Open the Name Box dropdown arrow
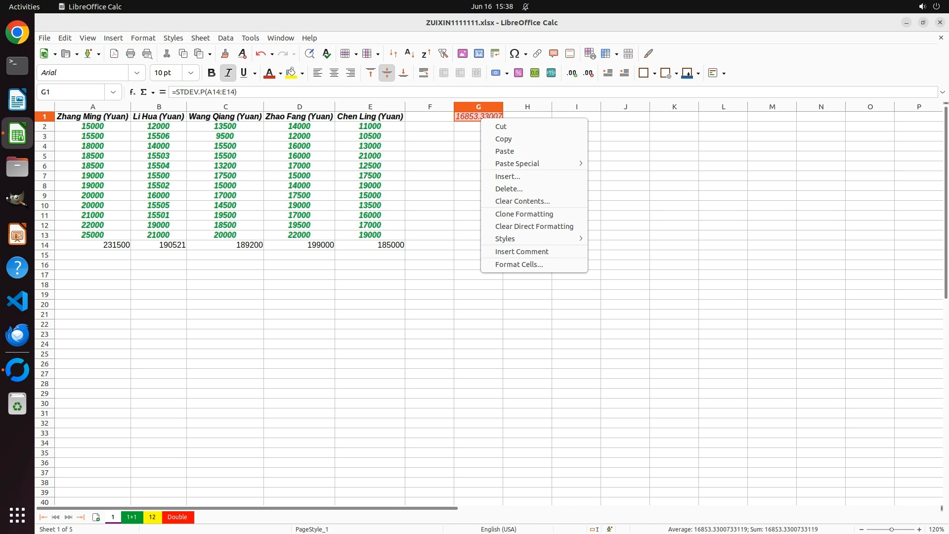Screen dimensions: 949x534 tap(113, 92)
